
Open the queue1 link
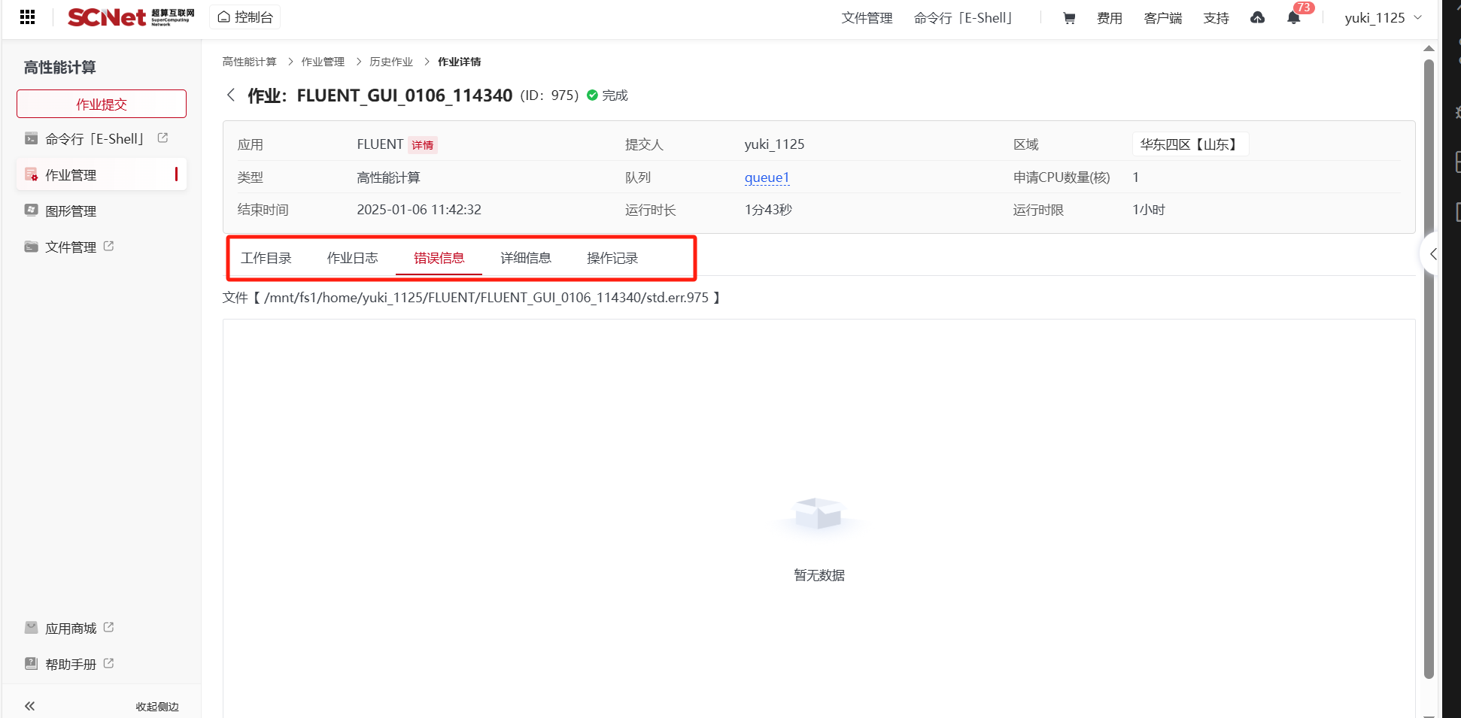[767, 177]
